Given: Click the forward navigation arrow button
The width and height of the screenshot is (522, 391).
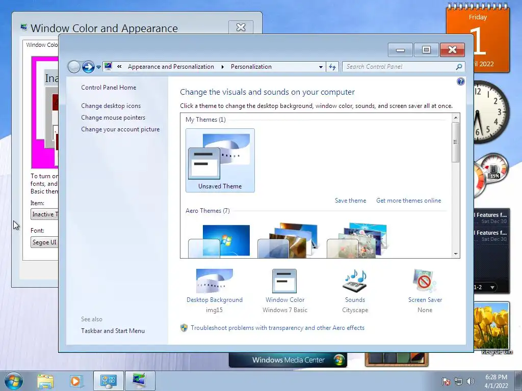Looking at the screenshot, I should 88,67.
